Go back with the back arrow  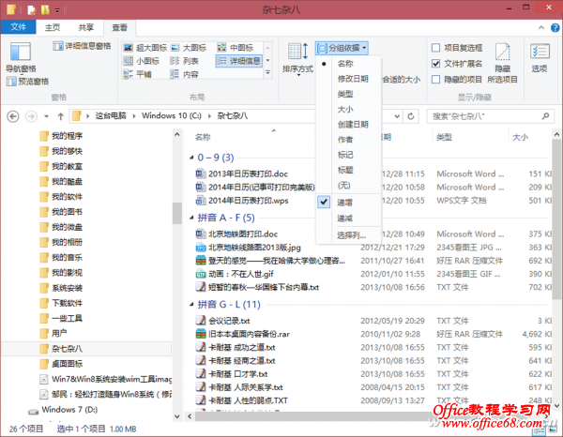point(13,116)
